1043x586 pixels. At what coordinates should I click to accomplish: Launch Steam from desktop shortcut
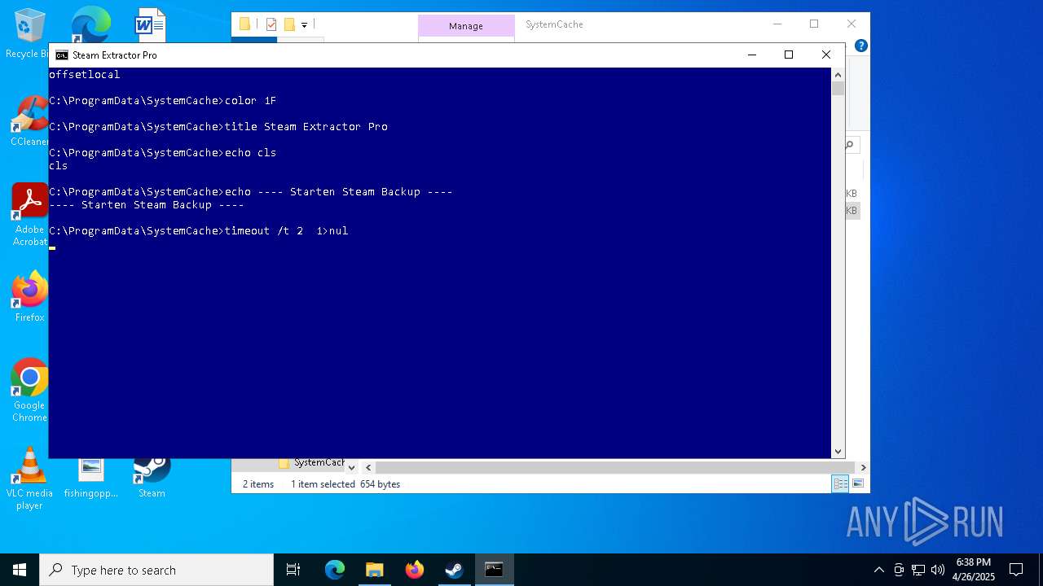point(152,479)
